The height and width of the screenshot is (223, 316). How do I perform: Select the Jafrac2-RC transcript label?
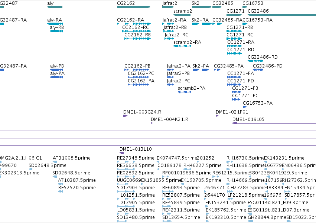[176, 35]
